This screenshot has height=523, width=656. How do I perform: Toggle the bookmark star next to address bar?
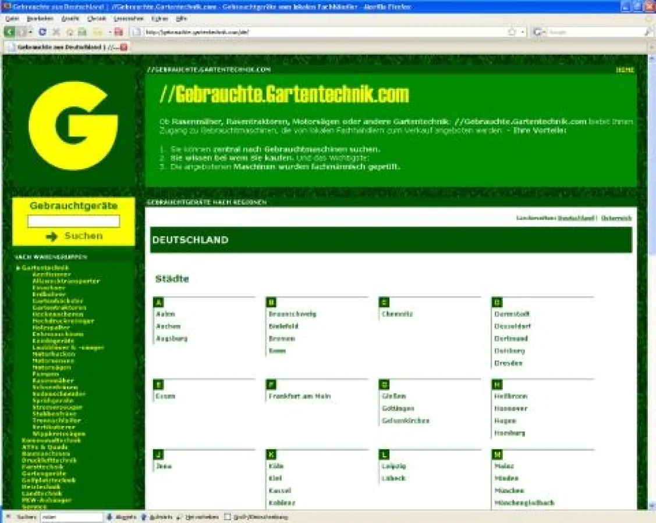pos(511,32)
